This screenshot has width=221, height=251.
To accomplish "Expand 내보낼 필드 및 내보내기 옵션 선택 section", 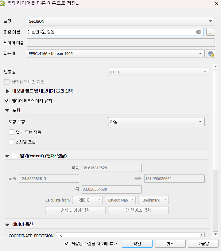I will tap(7, 91).
